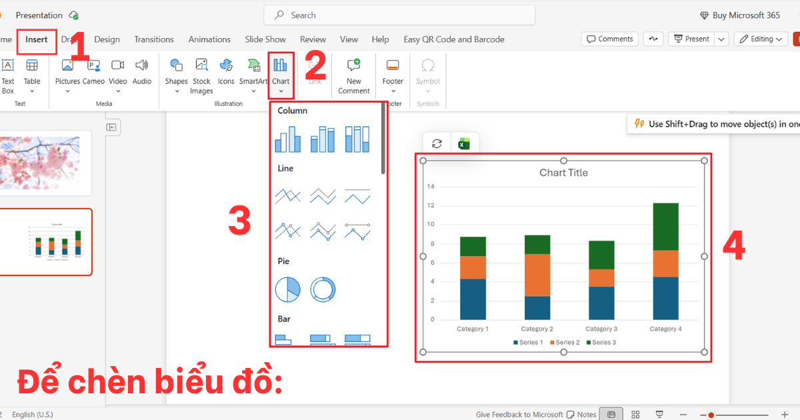Switch to the Design tab

107,39
